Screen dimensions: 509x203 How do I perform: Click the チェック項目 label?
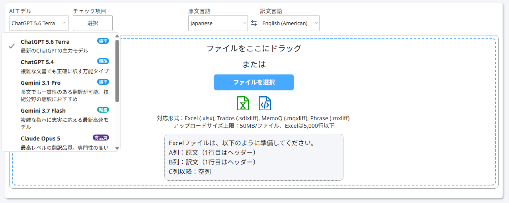pyautogui.click(x=90, y=11)
